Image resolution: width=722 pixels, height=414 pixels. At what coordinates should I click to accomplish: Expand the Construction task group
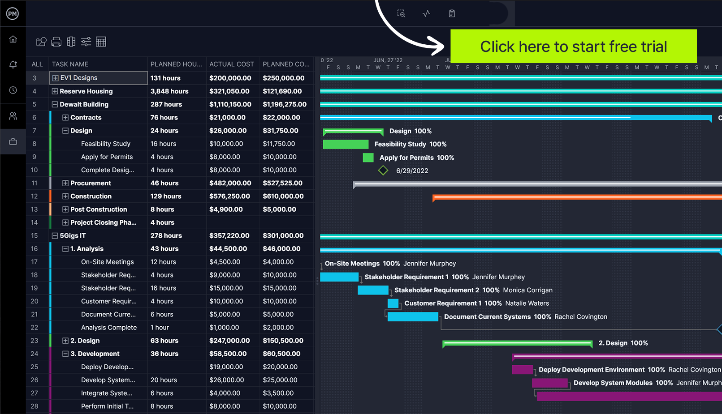(x=65, y=196)
